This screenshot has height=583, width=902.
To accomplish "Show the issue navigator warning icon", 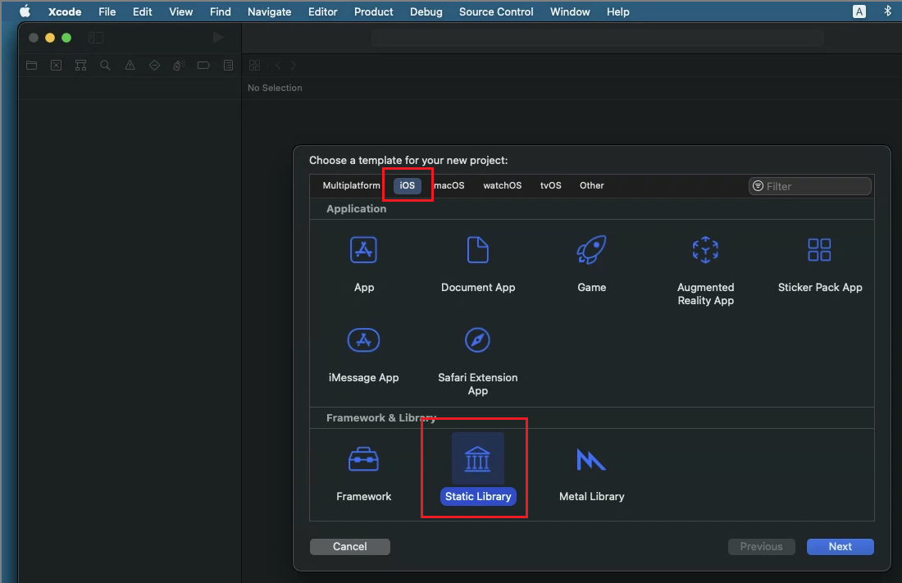I will pos(130,65).
